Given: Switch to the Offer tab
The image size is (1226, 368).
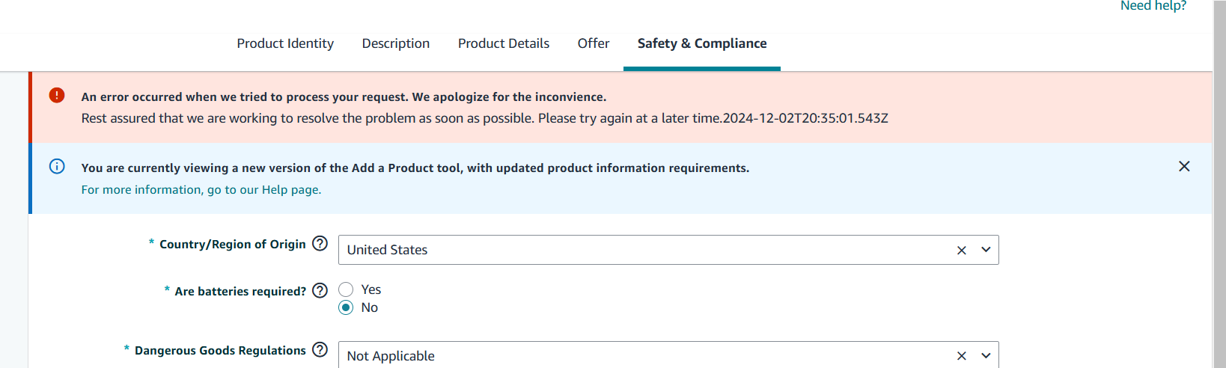Looking at the screenshot, I should 594,43.
